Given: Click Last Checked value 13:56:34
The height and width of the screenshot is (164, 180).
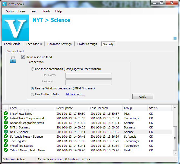Looking at the screenshot, I should coord(113,137).
